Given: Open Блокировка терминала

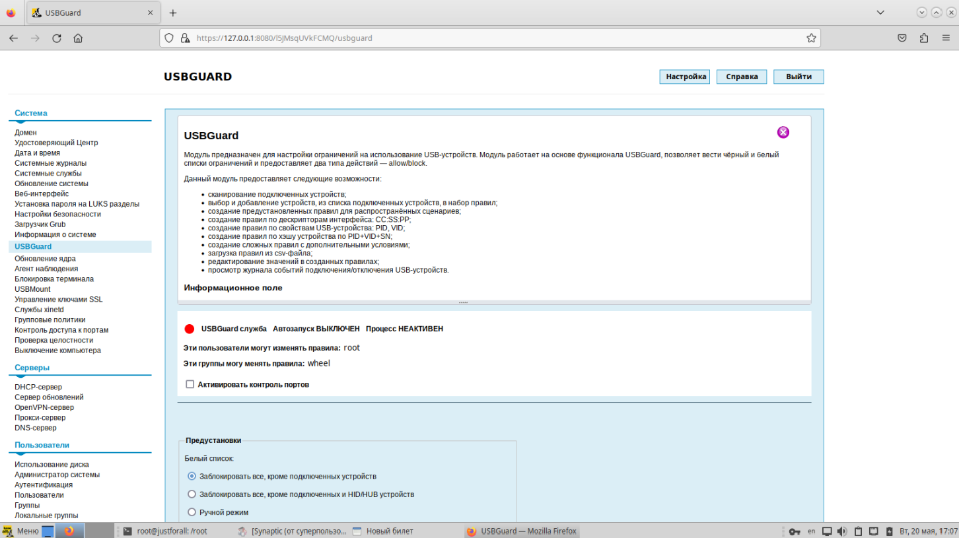Looking at the screenshot, I should coord(54,279).
